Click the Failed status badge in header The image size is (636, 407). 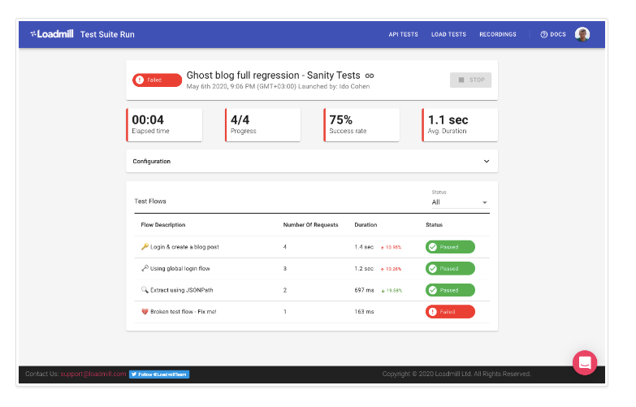[x=157, y=80]
